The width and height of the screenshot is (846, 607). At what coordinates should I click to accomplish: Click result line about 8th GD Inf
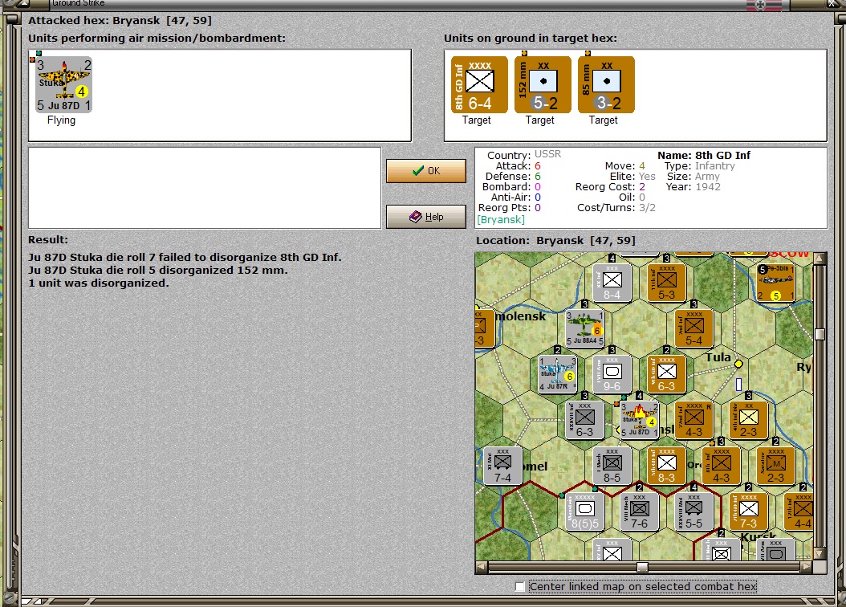point(185,258)
